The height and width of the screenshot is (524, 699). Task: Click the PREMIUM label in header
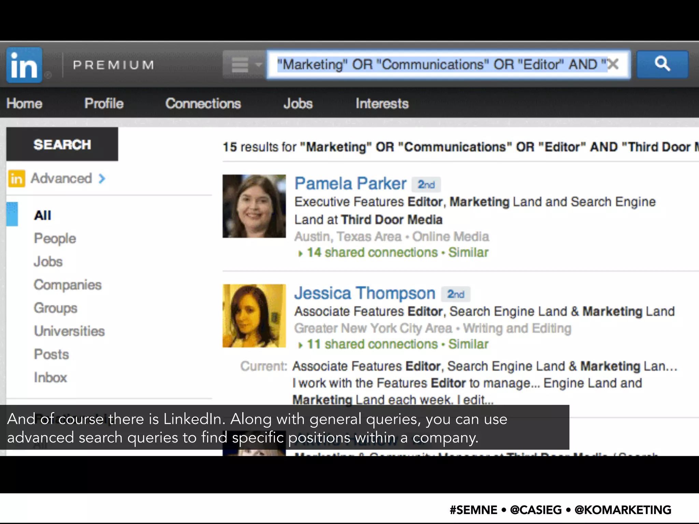click(114, 65)
